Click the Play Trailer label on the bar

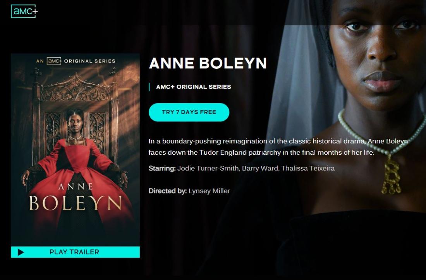[x=74, y=252]
